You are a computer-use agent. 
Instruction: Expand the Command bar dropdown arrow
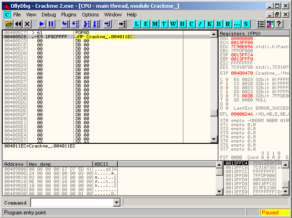[x=117, y=203]
